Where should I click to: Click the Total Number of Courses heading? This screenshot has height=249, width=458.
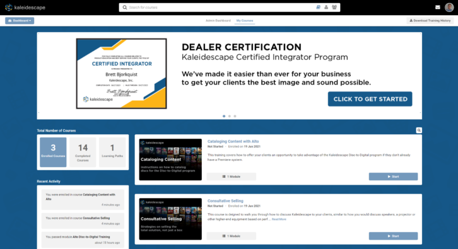coord(56,130)
